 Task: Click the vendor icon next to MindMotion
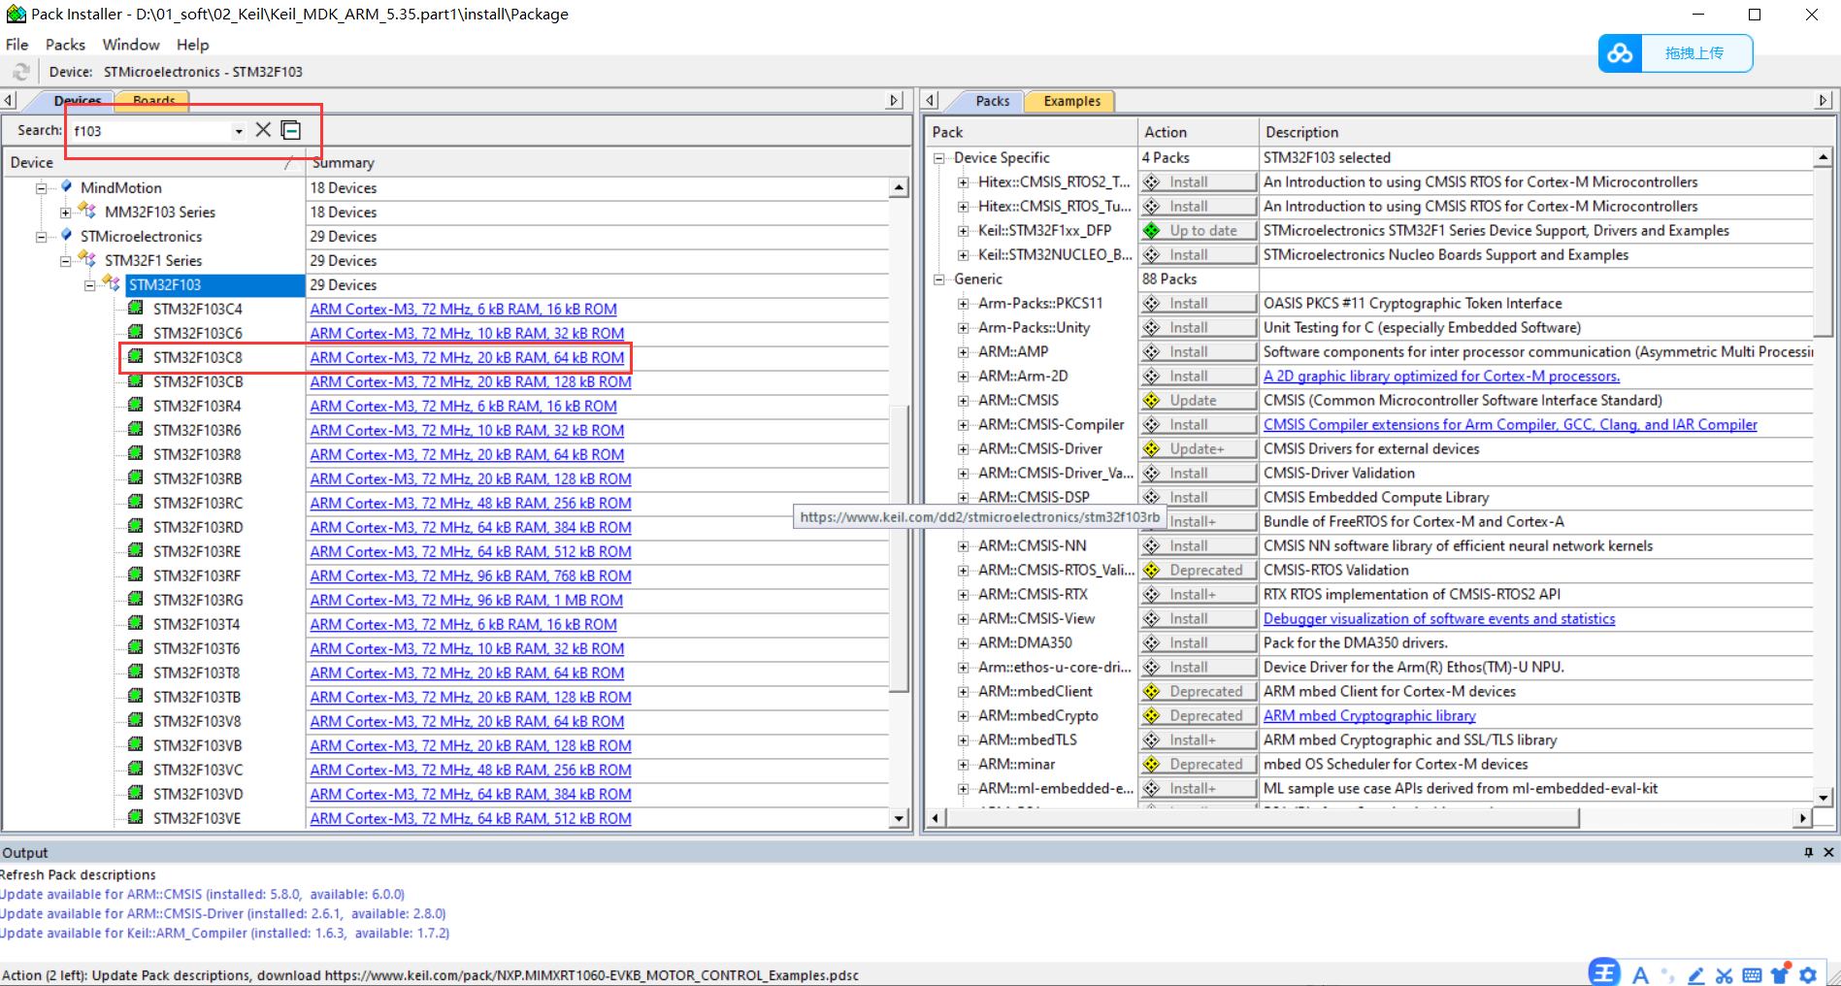click(x=66, y=186)
